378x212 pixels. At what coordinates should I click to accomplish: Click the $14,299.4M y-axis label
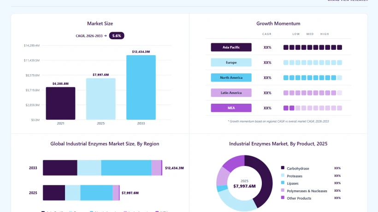32,45
